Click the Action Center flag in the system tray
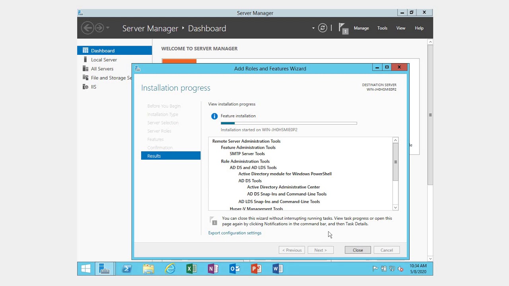The image size is (509, 286). click(375, 269)
